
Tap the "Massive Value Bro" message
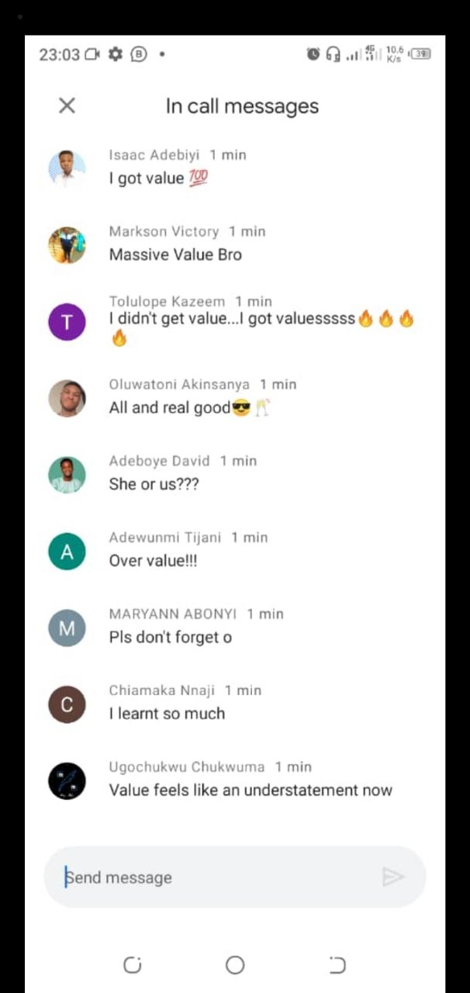pyautogui.click(x=175, y=254)
